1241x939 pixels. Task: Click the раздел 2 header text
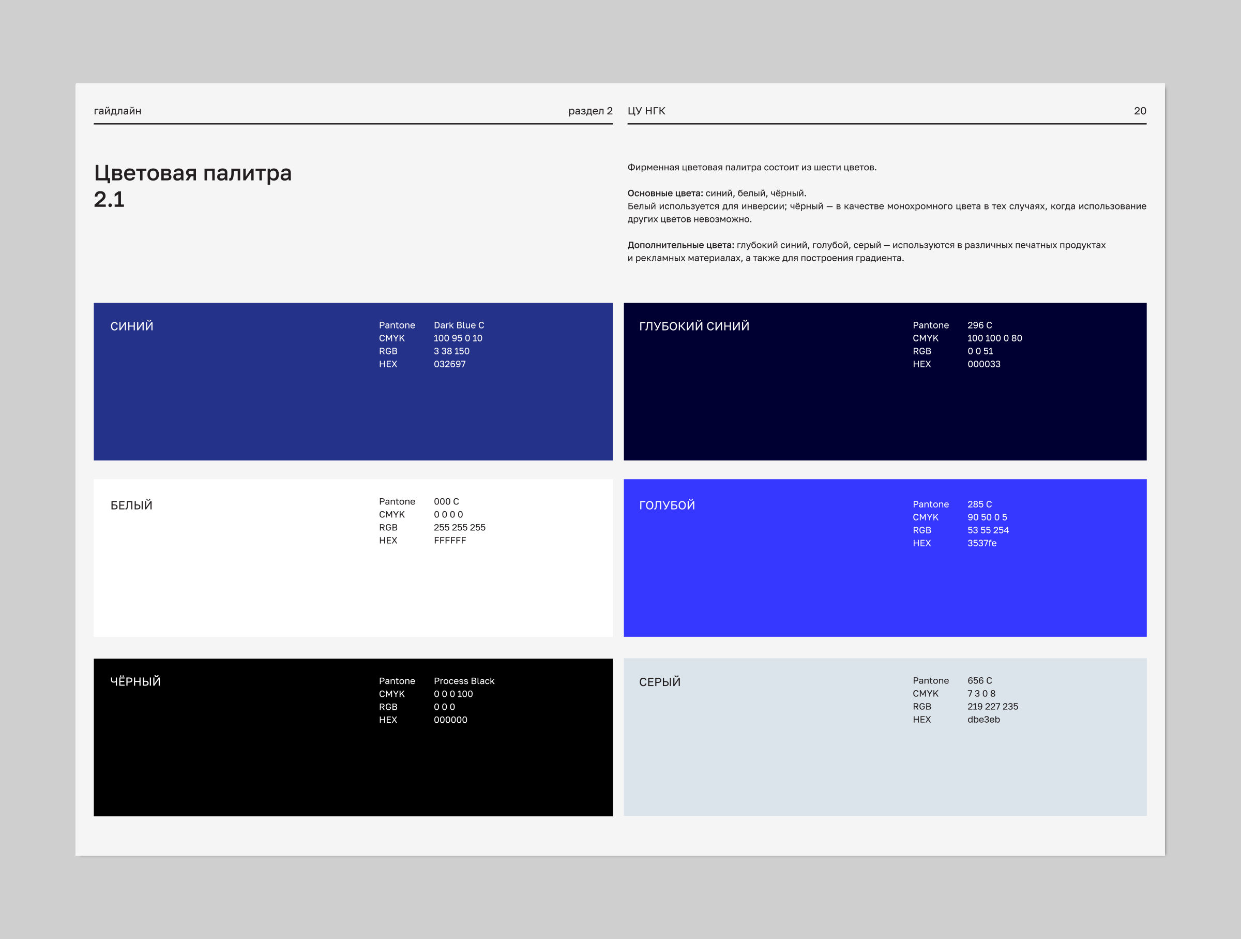pos(590,111)
